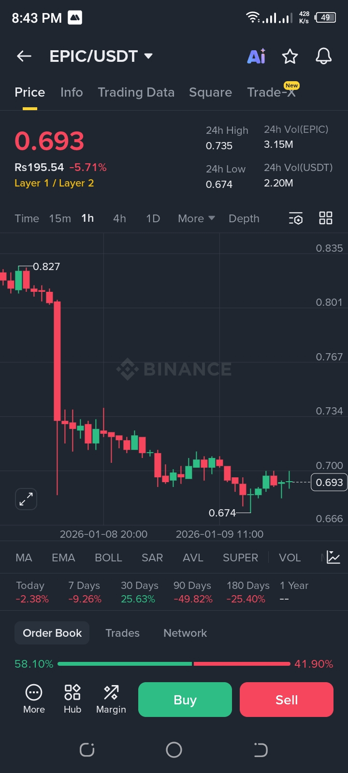Open indicator chart settings icon
Viewport: 348px width, 773px height.
[333, 558]
